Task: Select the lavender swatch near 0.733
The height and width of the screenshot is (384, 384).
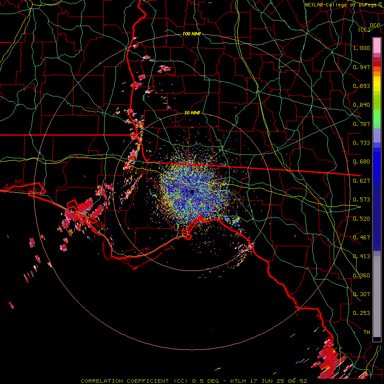Action: pyautogui.click(x=377, y=136)
